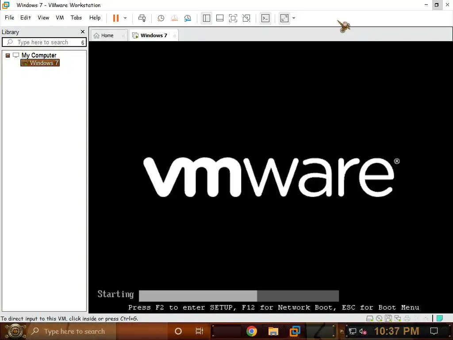The image size is (453, 340).
Task: Open the power options dropdown arrow
Action: pyautogui.click(x=125, y=18)
